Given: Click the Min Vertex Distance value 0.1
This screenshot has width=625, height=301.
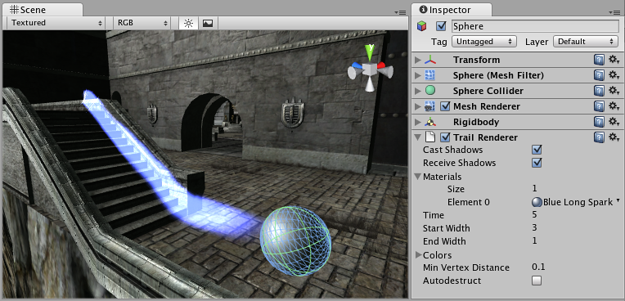Looking at the screenshot, I should 538,267.
